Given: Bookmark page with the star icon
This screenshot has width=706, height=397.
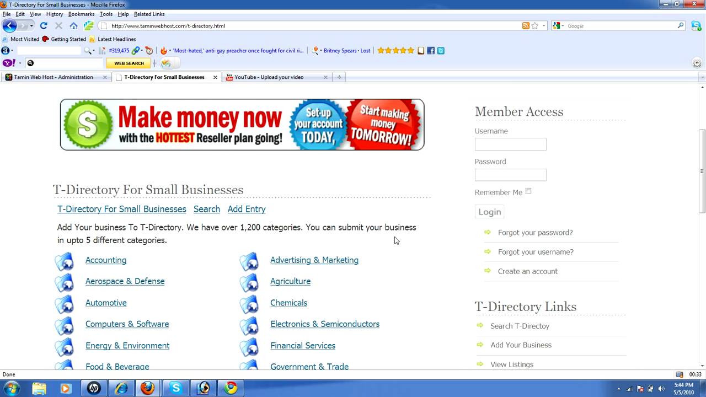Looking at the screenshot, I should [x=534, y=26].
